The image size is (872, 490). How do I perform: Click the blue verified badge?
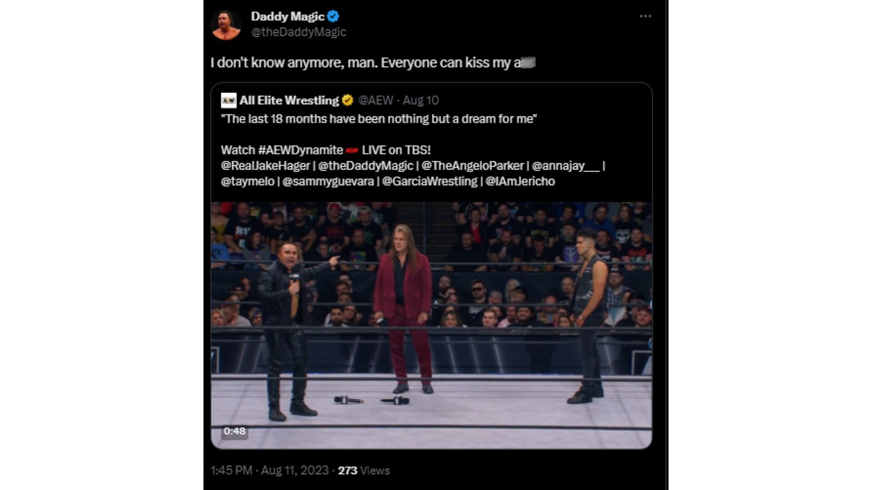[333, 16]
